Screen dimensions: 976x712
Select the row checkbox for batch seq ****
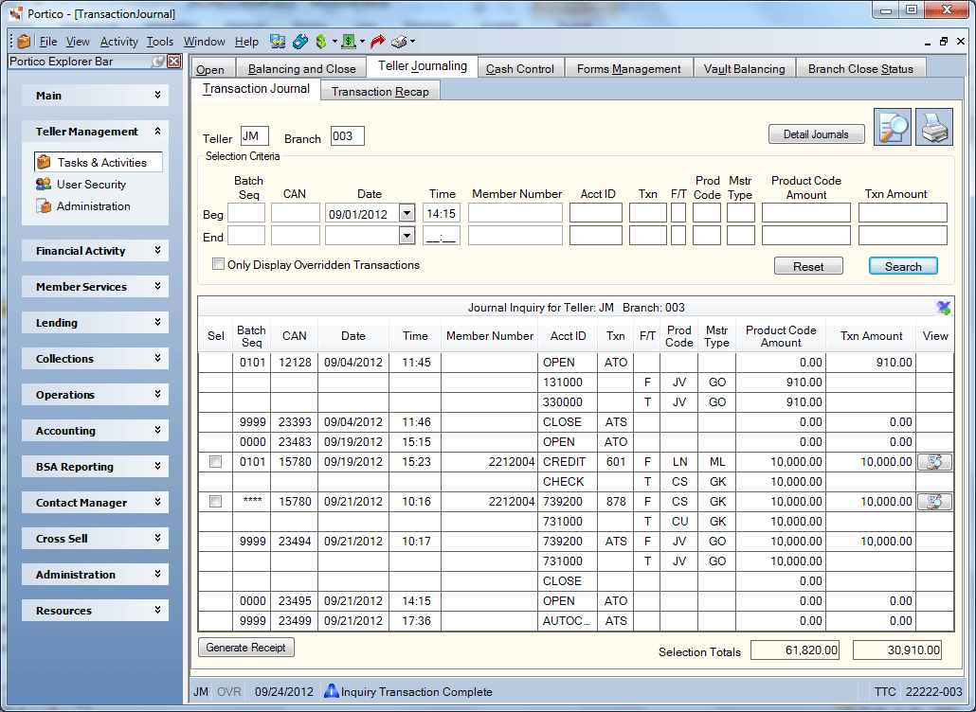tap(215, 502)
